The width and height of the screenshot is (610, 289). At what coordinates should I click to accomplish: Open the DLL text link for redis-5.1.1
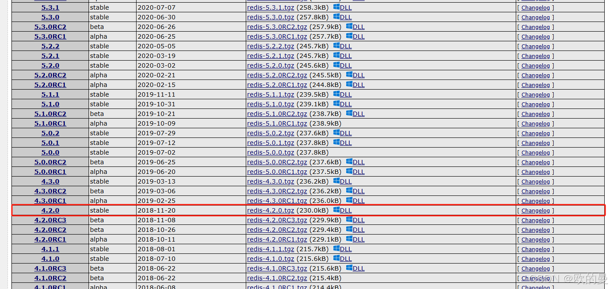point(346,94)
